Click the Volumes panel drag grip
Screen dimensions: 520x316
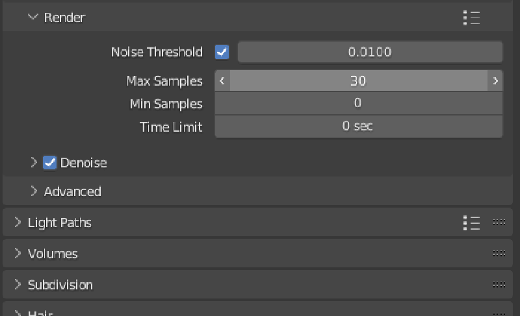tap(499, 254)
